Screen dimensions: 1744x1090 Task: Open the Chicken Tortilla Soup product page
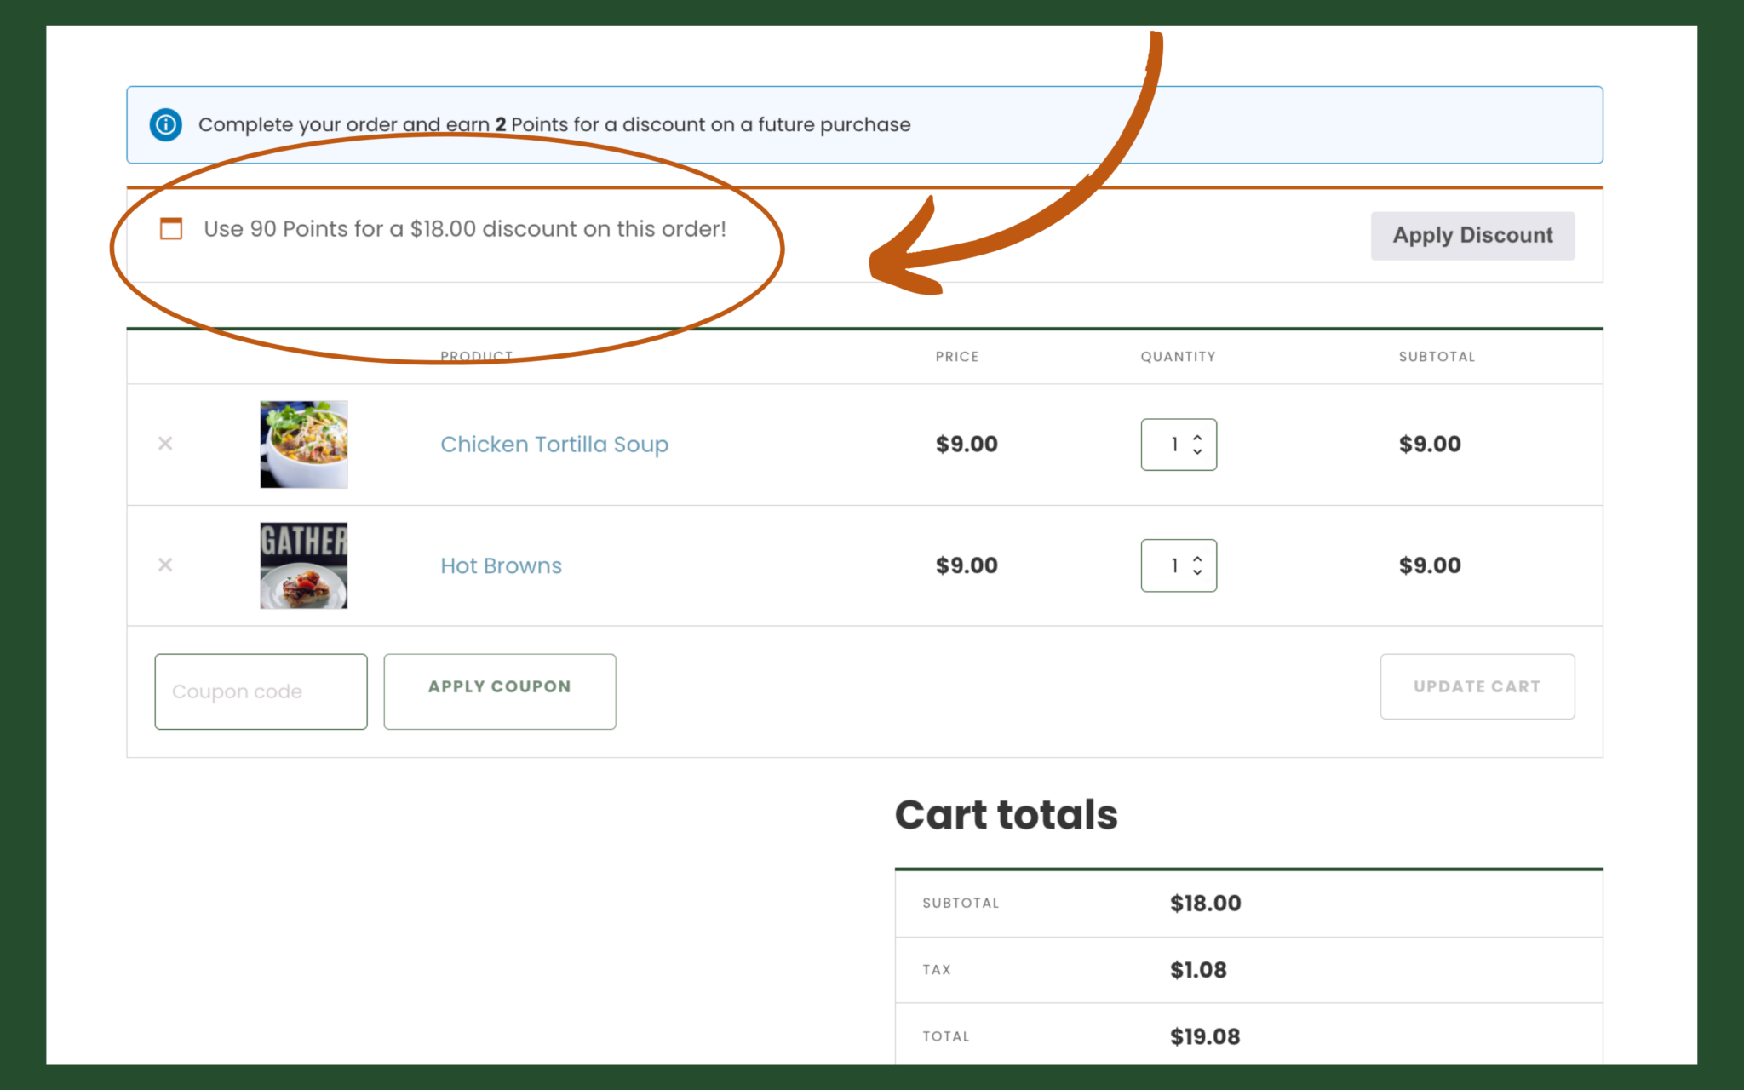coord(554,444)
